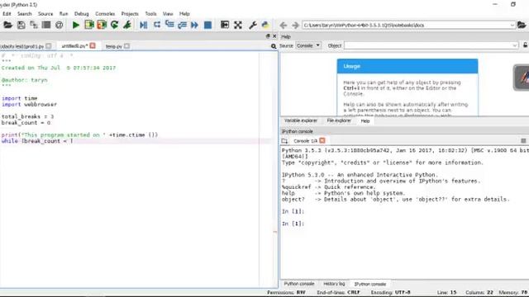
Task: Click the 'while (break_count <' code line
Action: [37, 141]
